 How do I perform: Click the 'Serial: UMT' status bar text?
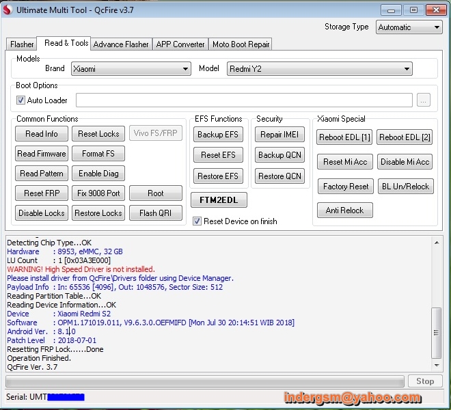(x=27, y=397)
